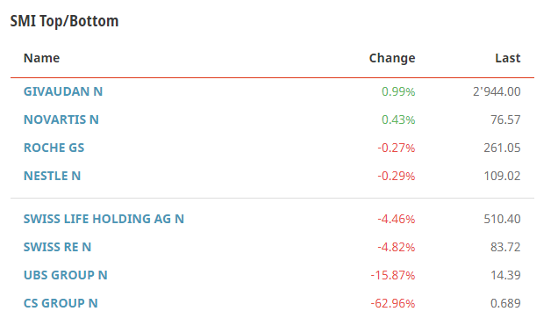Open the GIVAUDAN N stock link
558x333 pixels.
click(x=63, y=91)
